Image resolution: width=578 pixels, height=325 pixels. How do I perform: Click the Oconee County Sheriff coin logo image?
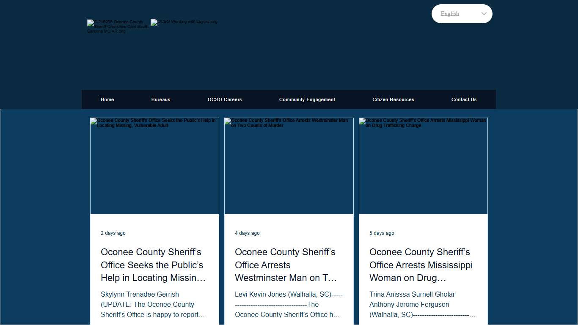pyautogui.click(x=118, y=26)
